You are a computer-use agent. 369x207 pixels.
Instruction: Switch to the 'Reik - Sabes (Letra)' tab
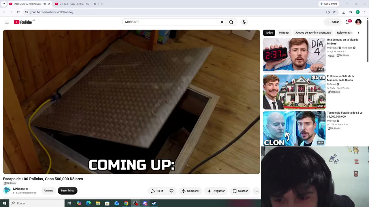pos(75,4)
